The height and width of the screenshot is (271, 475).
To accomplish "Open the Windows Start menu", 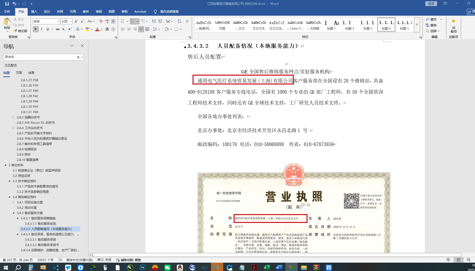I will tap(6, 267).
